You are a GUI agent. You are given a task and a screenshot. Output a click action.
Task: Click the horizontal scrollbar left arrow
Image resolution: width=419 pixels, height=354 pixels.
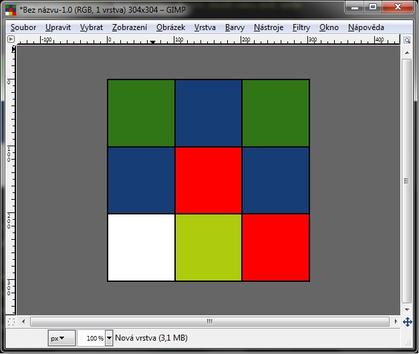click(23, 322)
